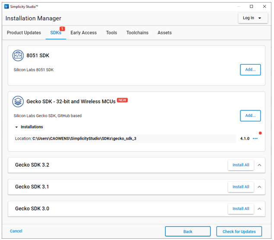Expand the Gecko SDK 3.0 section chevron
The height and width of the screenshot is (240, 274).
point(259,209)
